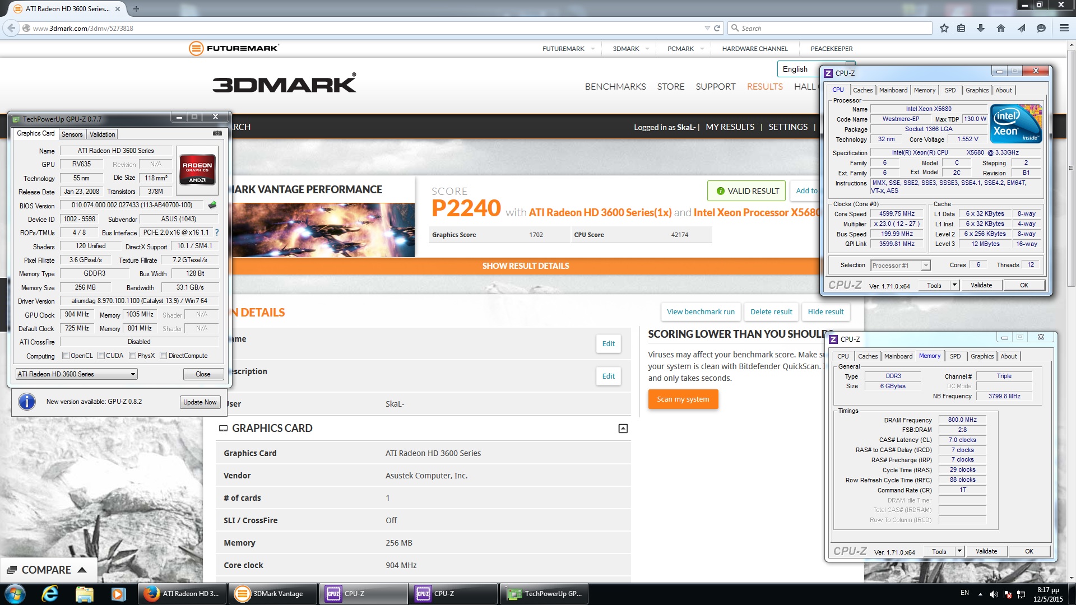Click Scan my system button

point(683,399)
